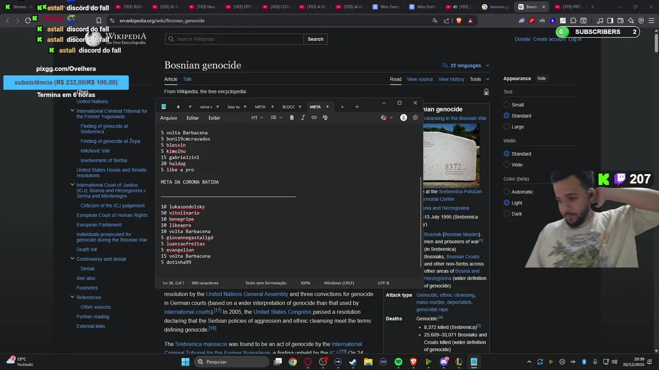This screenshot has width=659, height=370.
Task: Click the page protection lock icon
Action: click(486, 91)
